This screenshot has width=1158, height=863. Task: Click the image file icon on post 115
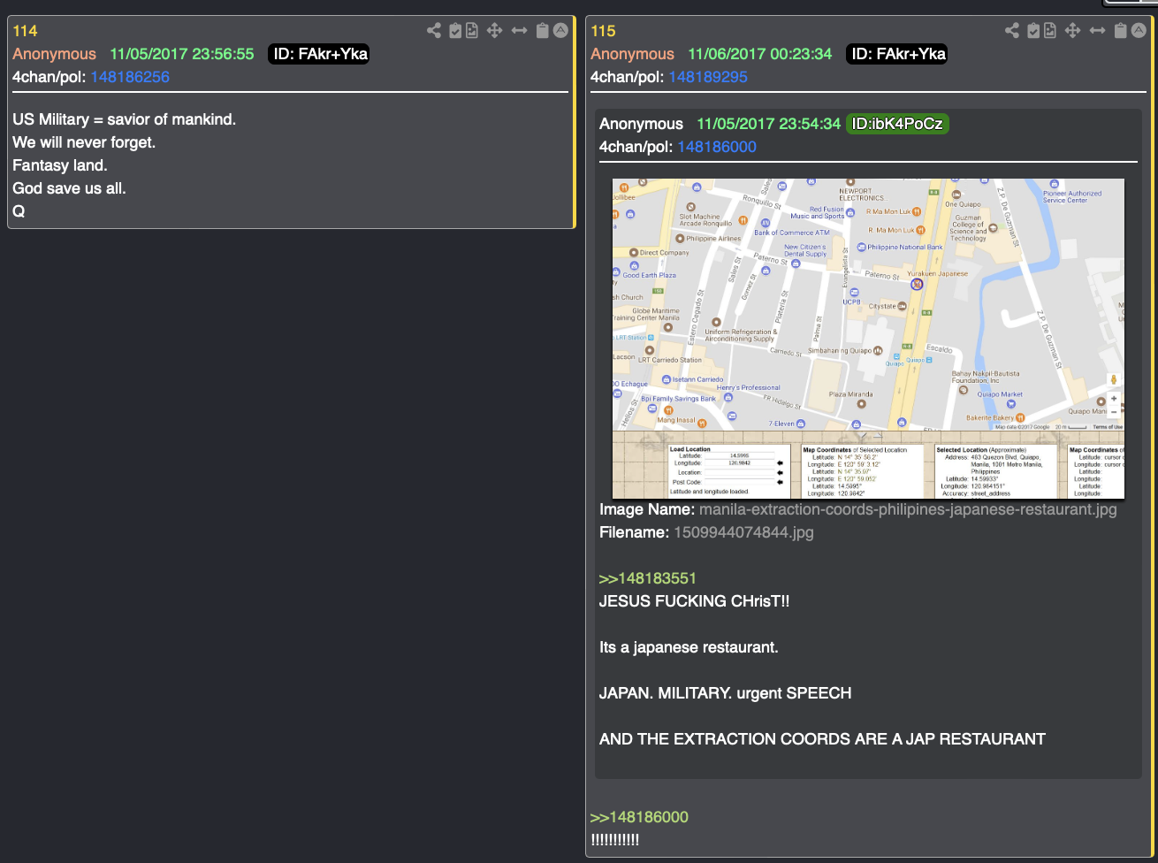1050,31
